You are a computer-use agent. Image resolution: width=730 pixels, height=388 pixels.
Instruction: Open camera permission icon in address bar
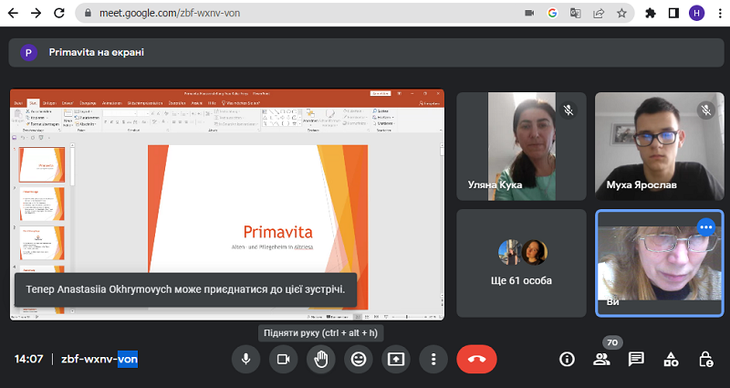click(x=529, y=13)
